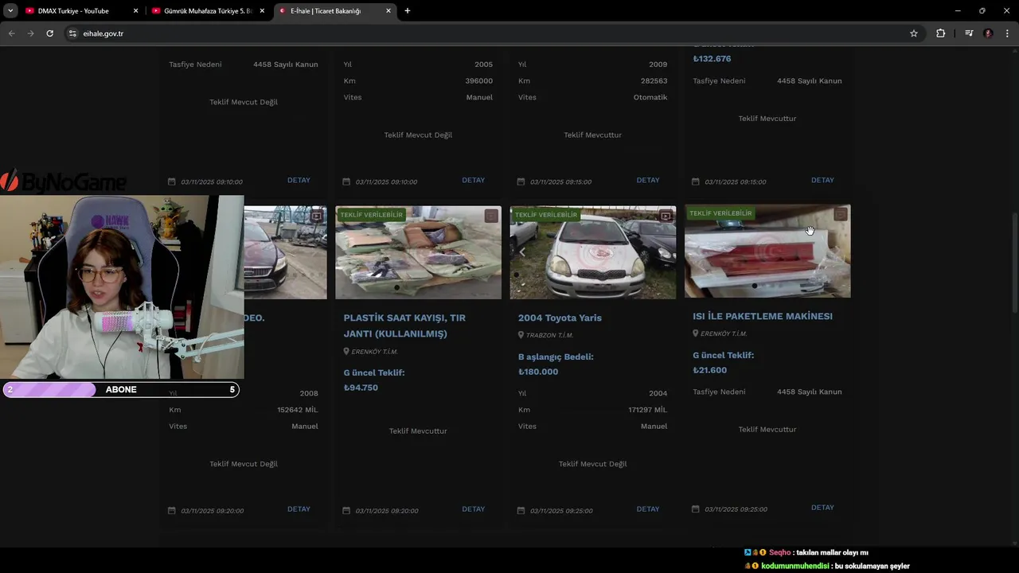Click the 171297 MİL mileage value
The width and height of the screenshot is (1019, 573).
(x=647, y=410)
